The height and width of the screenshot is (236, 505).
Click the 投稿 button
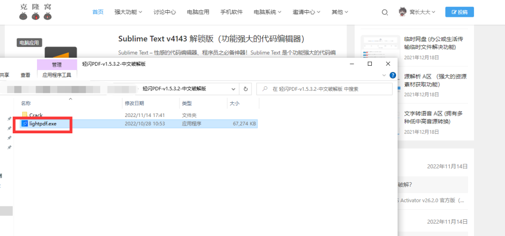point(460,12)
